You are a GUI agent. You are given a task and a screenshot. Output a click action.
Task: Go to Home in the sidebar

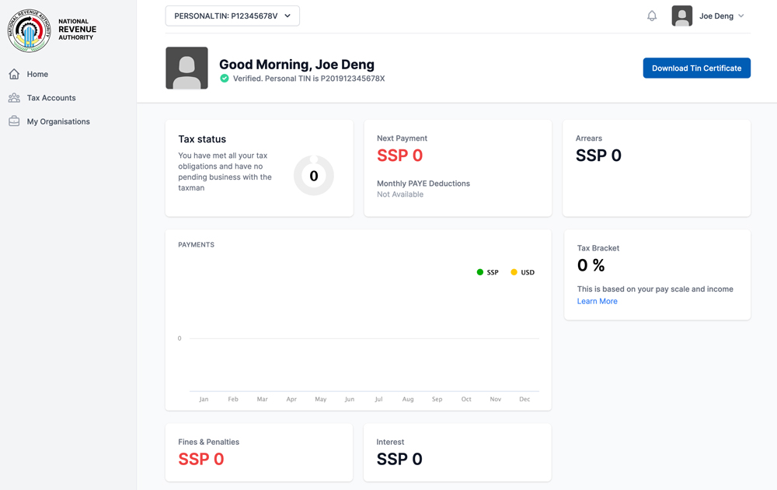[x=37, y=75]
